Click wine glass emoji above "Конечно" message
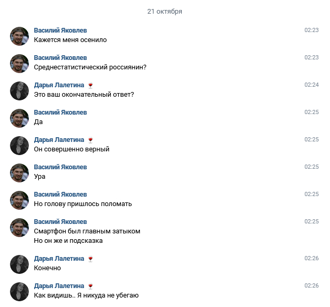Viewport: 330px width, 307px height. (x=90, y=259)
